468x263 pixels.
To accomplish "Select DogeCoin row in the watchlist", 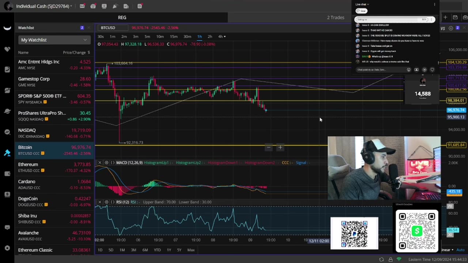I will 54,202.
